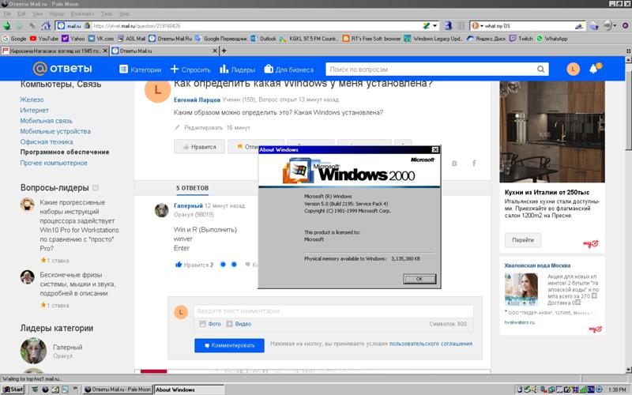
Task: Switch to the Хиросима-Нагасаки tab
Action: coord(55,51)
